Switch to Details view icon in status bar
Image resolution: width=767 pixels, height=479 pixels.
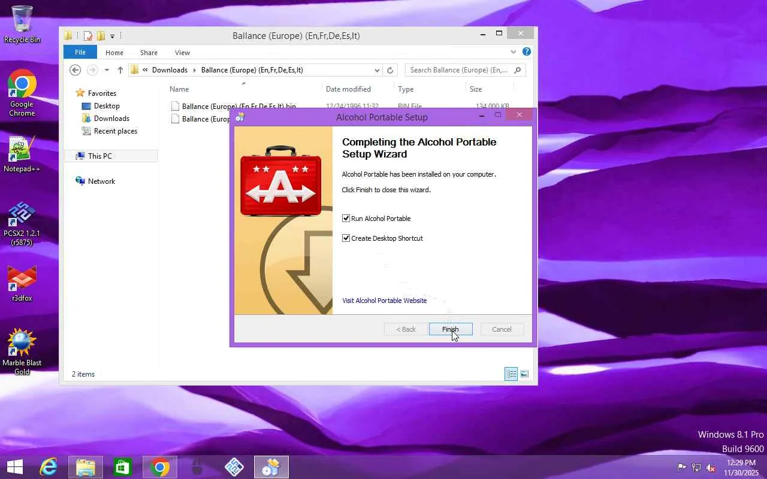pyautogui.click(x=511, y=374)
